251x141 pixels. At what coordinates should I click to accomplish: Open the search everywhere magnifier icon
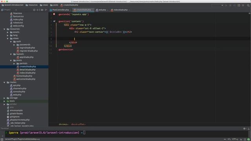248,5
